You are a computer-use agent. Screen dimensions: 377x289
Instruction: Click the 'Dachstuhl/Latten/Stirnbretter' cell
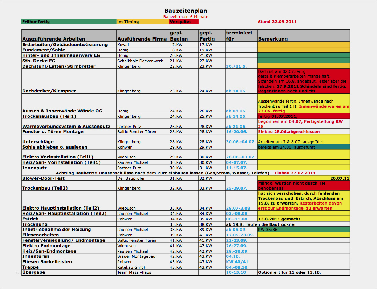pyautogui.click(x=69, y=66)
